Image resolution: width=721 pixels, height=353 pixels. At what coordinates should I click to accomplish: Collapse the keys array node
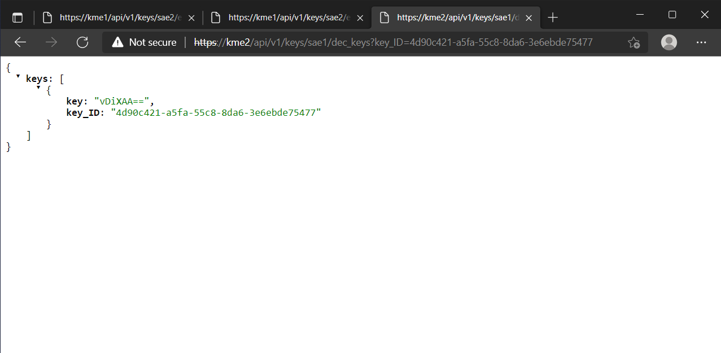pyautogui.click(x=18, y=76)
